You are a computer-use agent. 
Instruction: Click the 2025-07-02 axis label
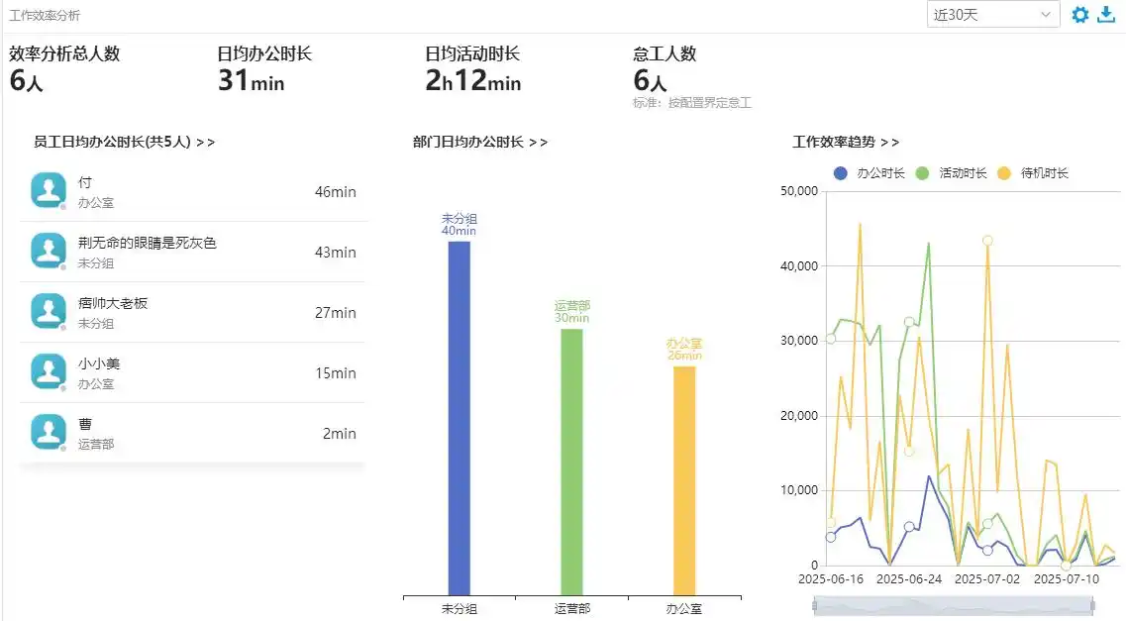[987, 578]
